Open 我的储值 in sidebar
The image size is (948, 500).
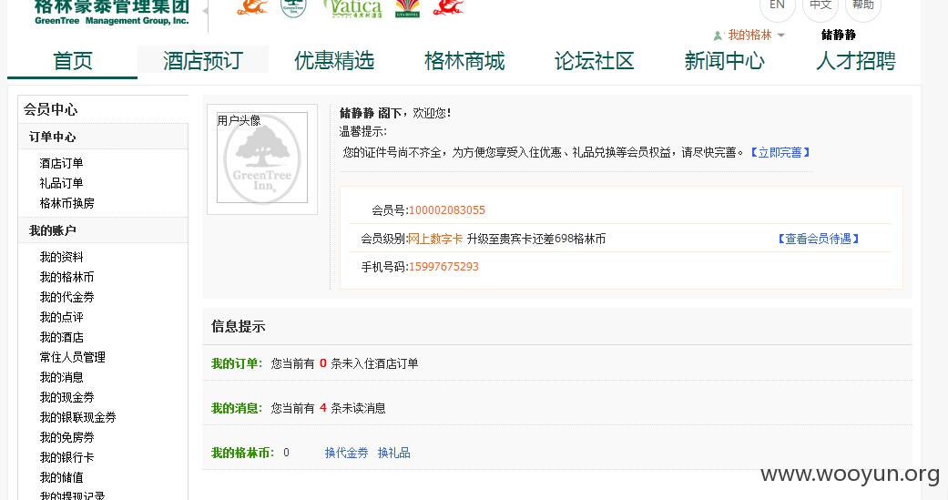coord(61,477)
